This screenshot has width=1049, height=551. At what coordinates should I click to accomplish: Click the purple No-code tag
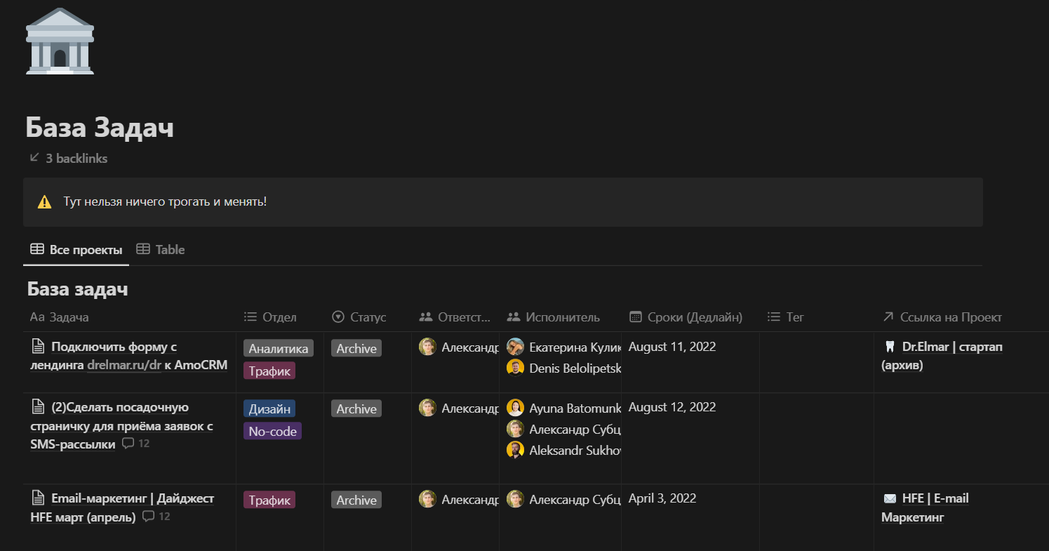click(272, 432)
